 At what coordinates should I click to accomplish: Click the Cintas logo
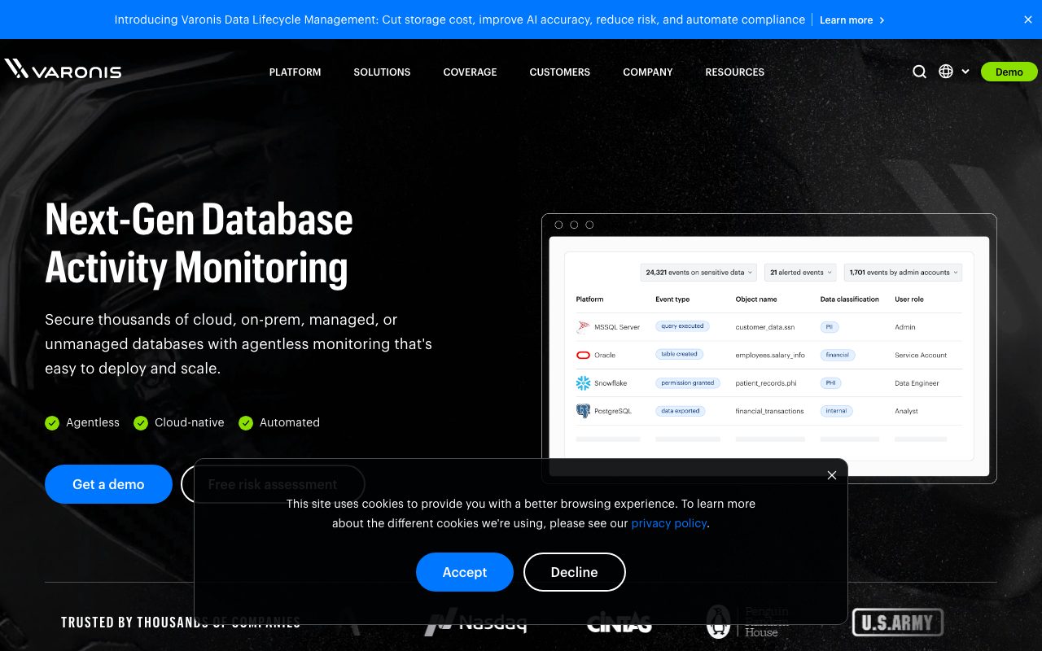point(620,623)
